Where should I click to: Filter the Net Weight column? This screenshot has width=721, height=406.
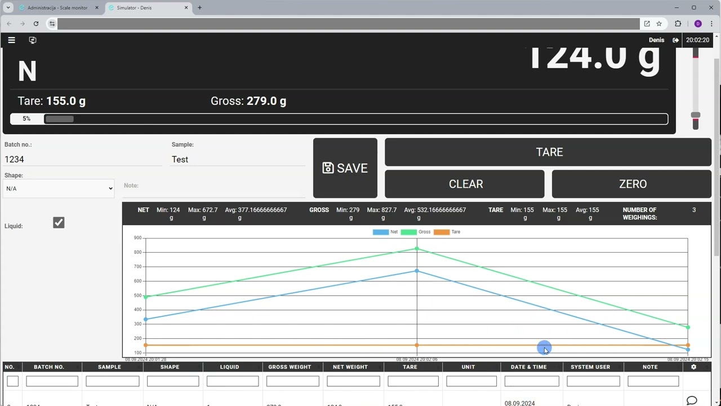(x=353, y=381)
